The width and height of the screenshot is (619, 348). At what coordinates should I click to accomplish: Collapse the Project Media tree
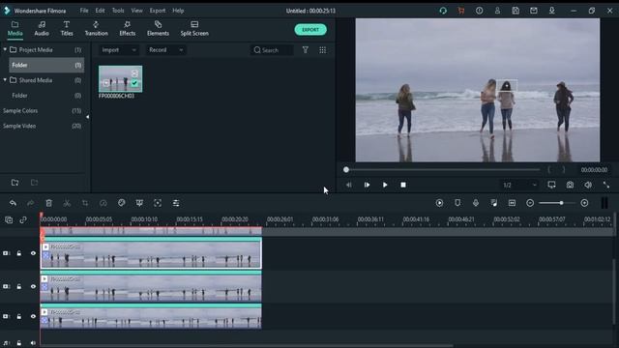click(5, 49)
